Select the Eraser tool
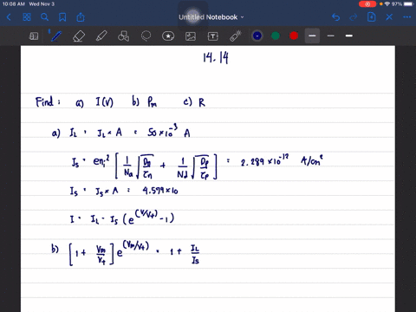Viewport: 416px width, 312px height. pyautogui.click(x=79, y=36)
